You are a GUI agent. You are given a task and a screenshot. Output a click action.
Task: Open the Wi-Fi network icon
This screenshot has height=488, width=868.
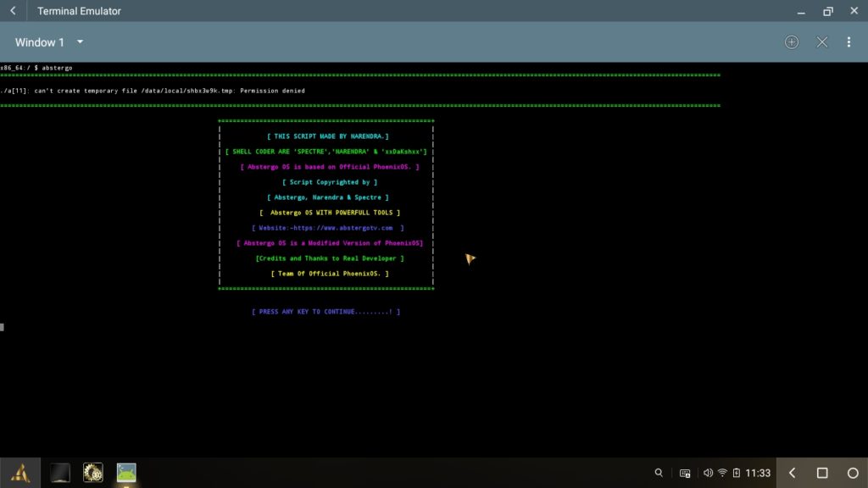(x=722, y=473)
